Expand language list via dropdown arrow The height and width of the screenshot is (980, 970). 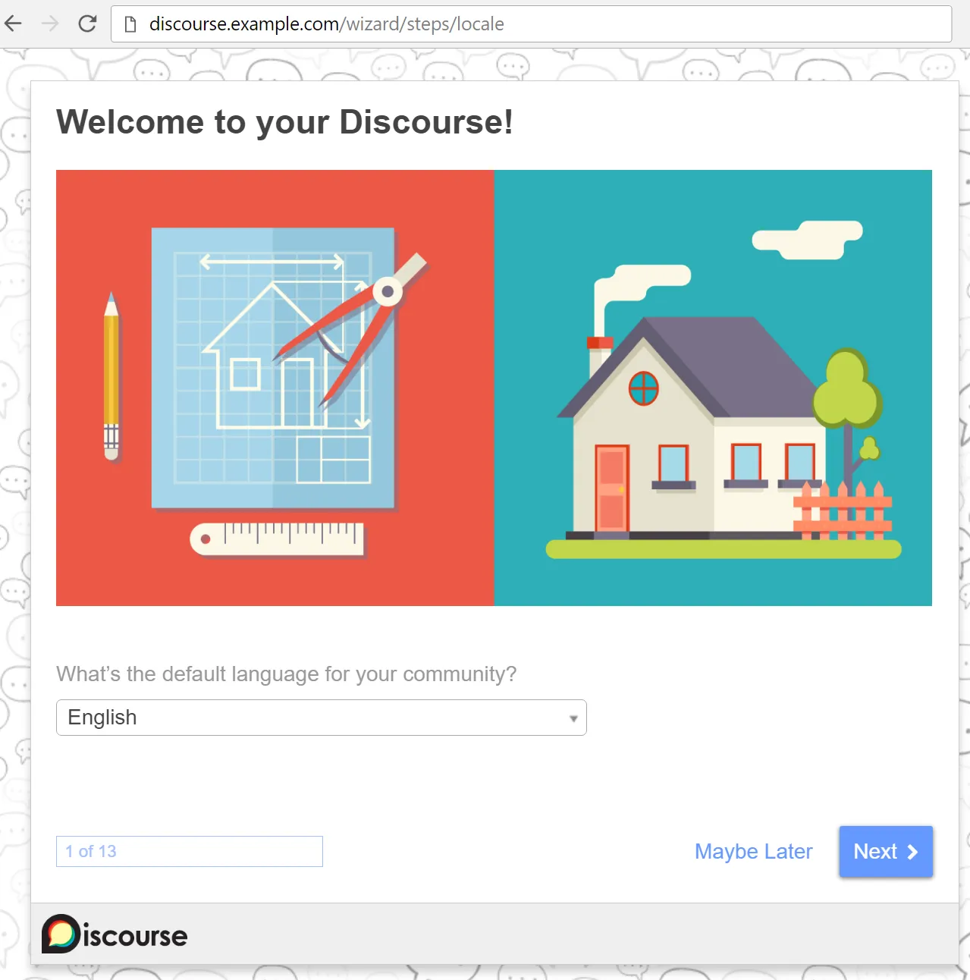573,718
